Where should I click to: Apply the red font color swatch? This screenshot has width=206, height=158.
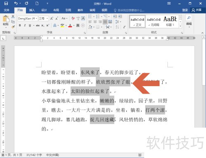click(70, 25)
